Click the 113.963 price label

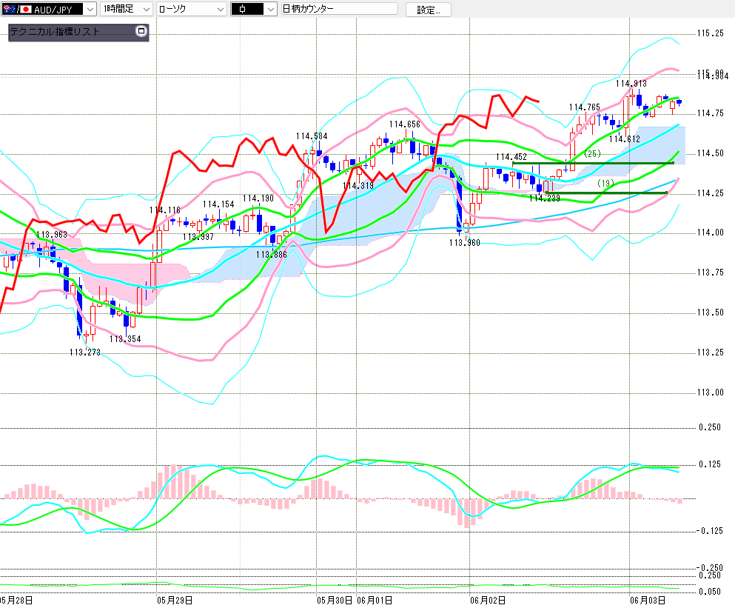52,235
